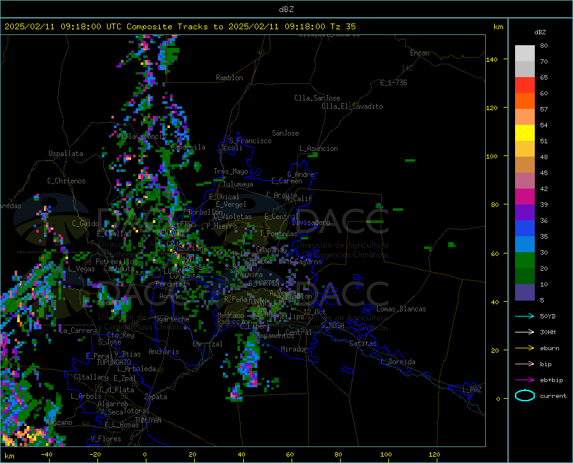Image resolution: width=573 pixels, height=463 pixels.
Task: Click the L_Vegas label
Action: tap(81, 269)
